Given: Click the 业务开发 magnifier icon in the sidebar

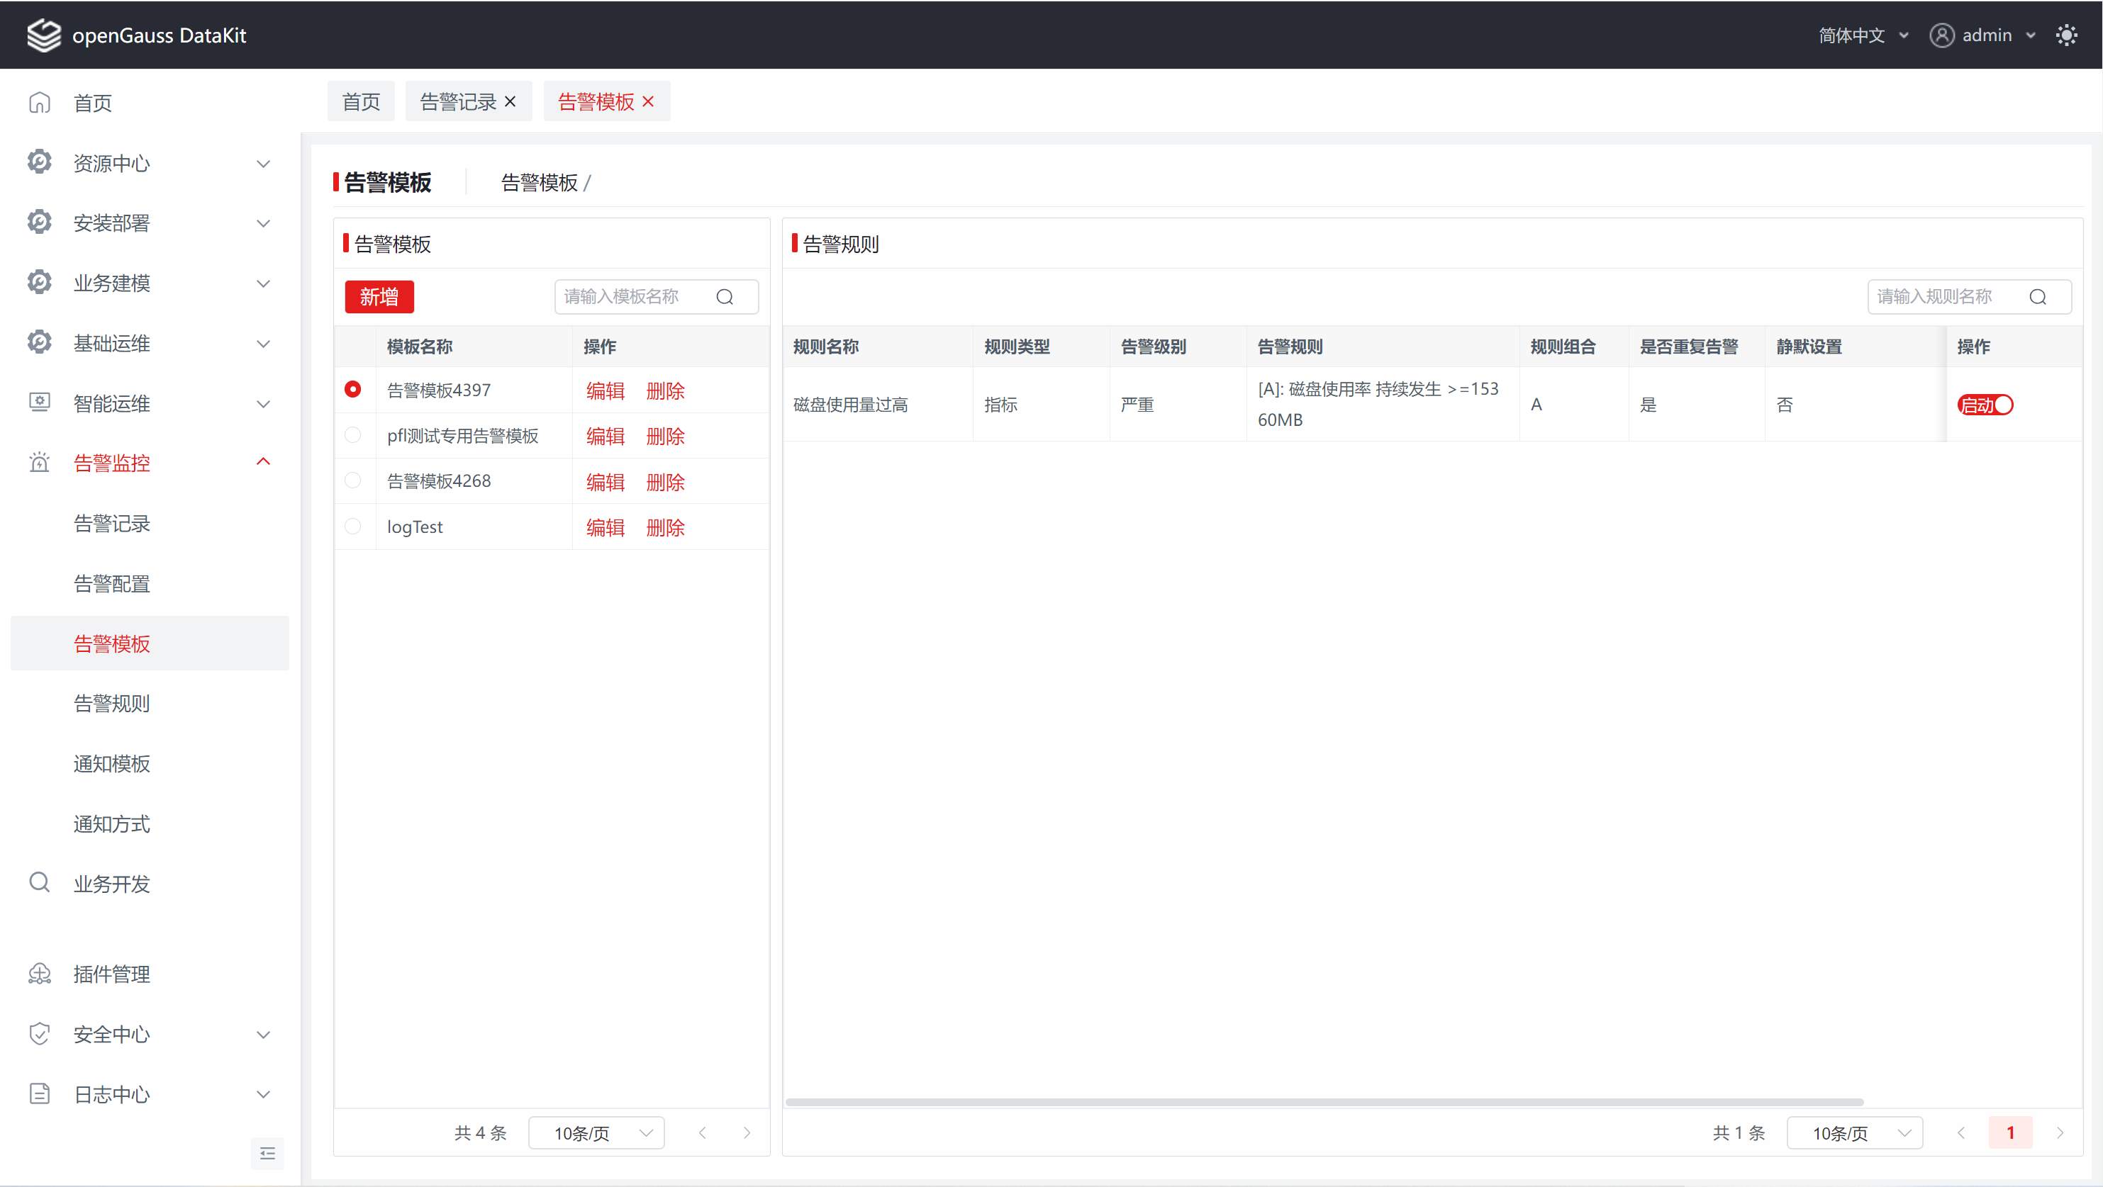Looking at the screenshot, I should (39, 883).
